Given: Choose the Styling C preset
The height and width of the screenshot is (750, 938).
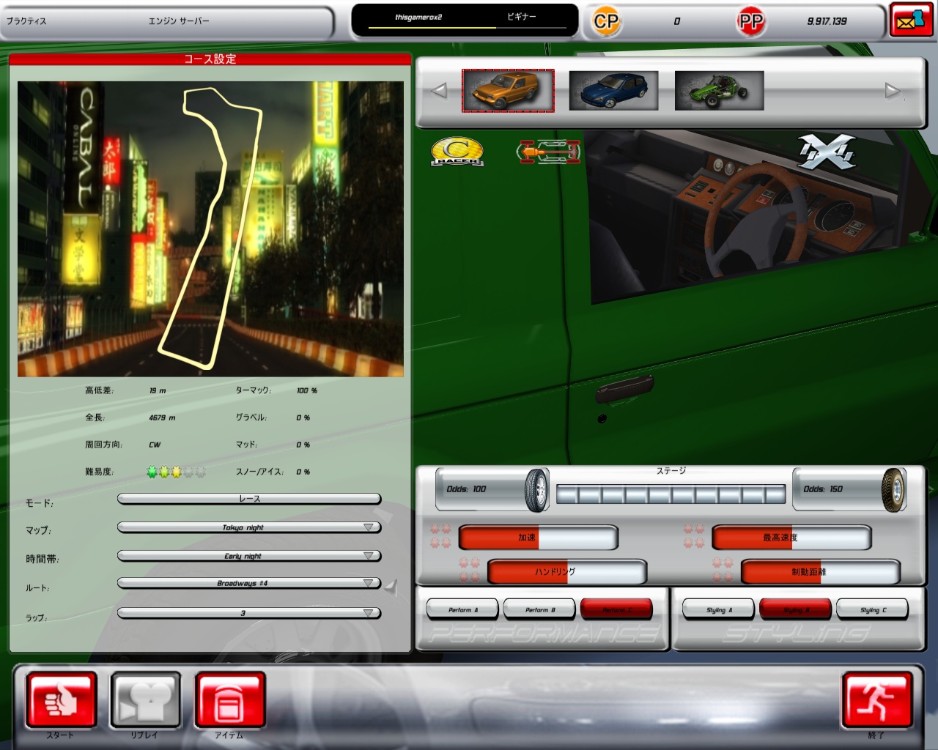Looking at the screenshot, I should click(x=872, y=609).
